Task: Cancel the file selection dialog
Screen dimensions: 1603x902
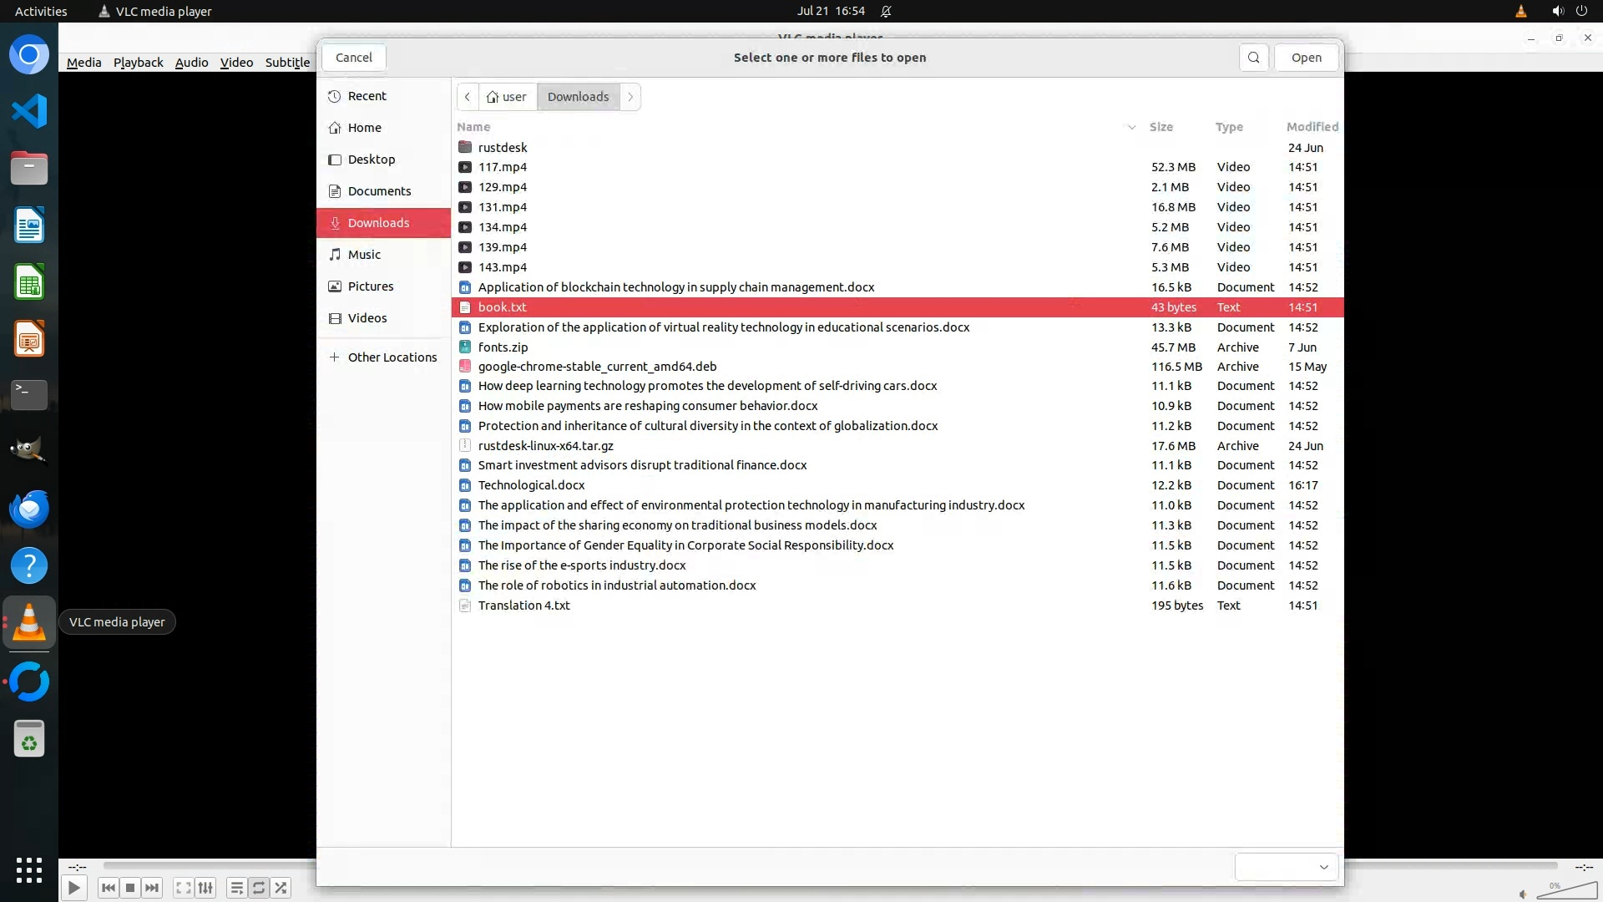Action: [353, 58]
